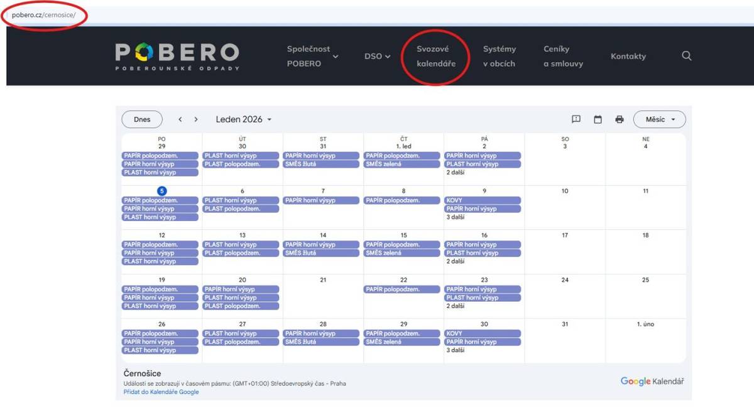Show "3 další" events on January 9
Image resolution: width=754 pixels, height=418 pixels.
(x=456, y=217)
